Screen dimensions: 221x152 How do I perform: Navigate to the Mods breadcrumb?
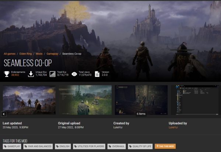pyautogui.click(x=39, y=54)
